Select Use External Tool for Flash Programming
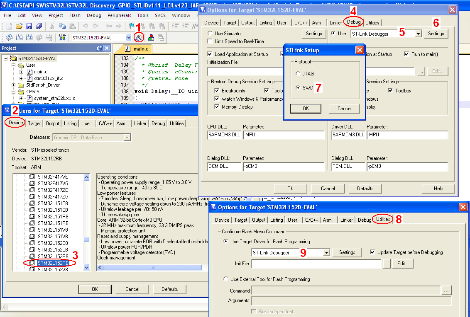This screenshot has height=317, width=470. click(226, 279)
